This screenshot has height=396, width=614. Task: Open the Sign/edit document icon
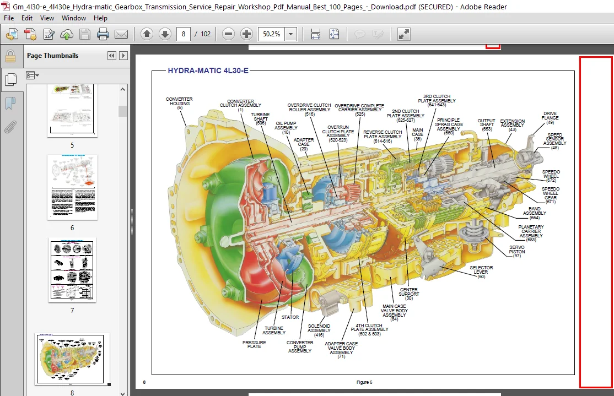(x=49, y=35)
